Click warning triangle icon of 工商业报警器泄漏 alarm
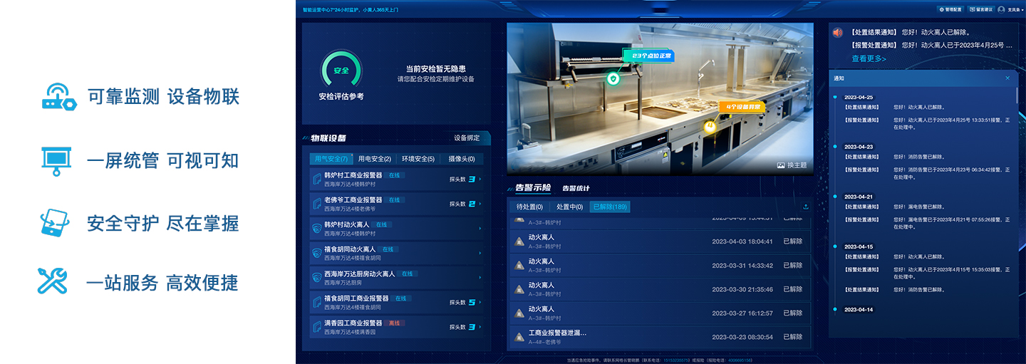Viewport: 1026px width, 364px height. point(520,336)
